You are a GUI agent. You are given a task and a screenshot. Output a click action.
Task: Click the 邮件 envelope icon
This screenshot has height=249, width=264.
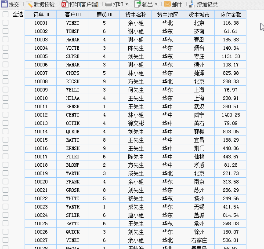click(167, 4)
